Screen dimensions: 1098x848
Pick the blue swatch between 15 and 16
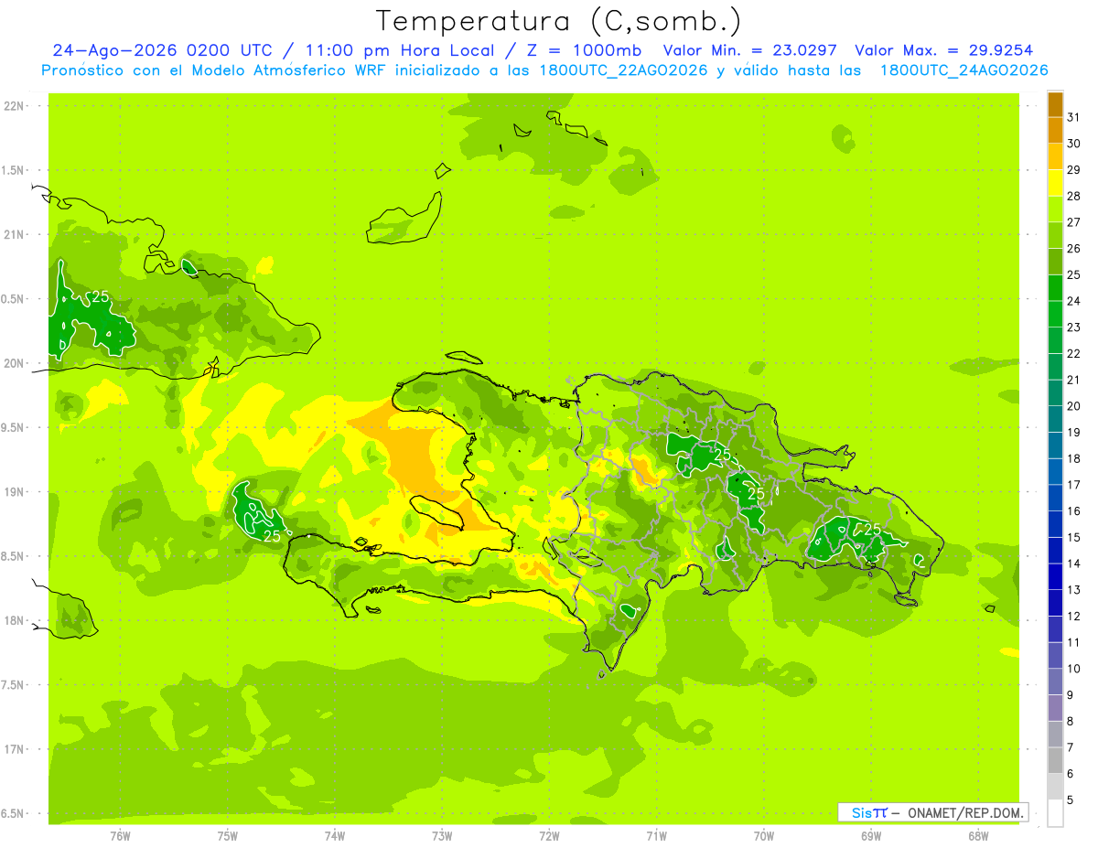[x=1055, y=525]
